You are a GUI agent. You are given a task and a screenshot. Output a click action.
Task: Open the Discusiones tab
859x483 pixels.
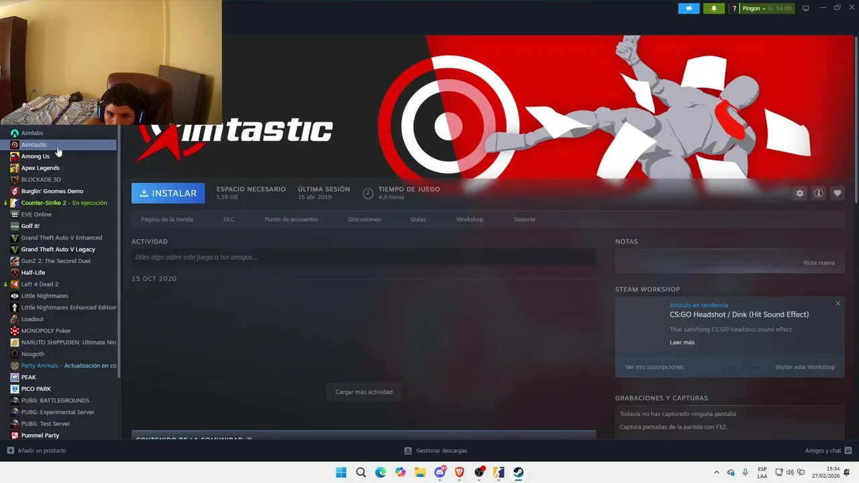point(364,219)
